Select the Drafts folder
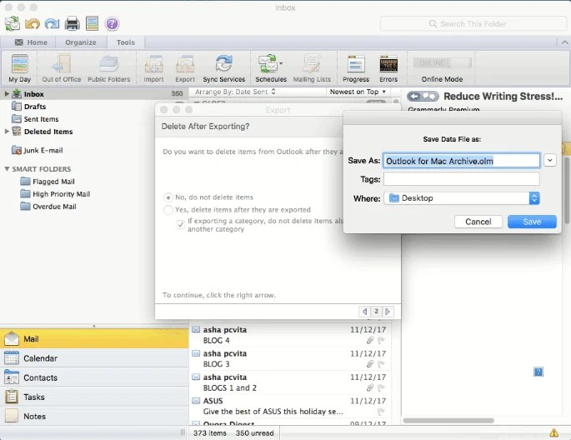Screen dimensions: 571x440 pos(35,107)
